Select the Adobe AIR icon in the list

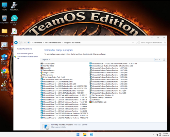click(41, 68)
